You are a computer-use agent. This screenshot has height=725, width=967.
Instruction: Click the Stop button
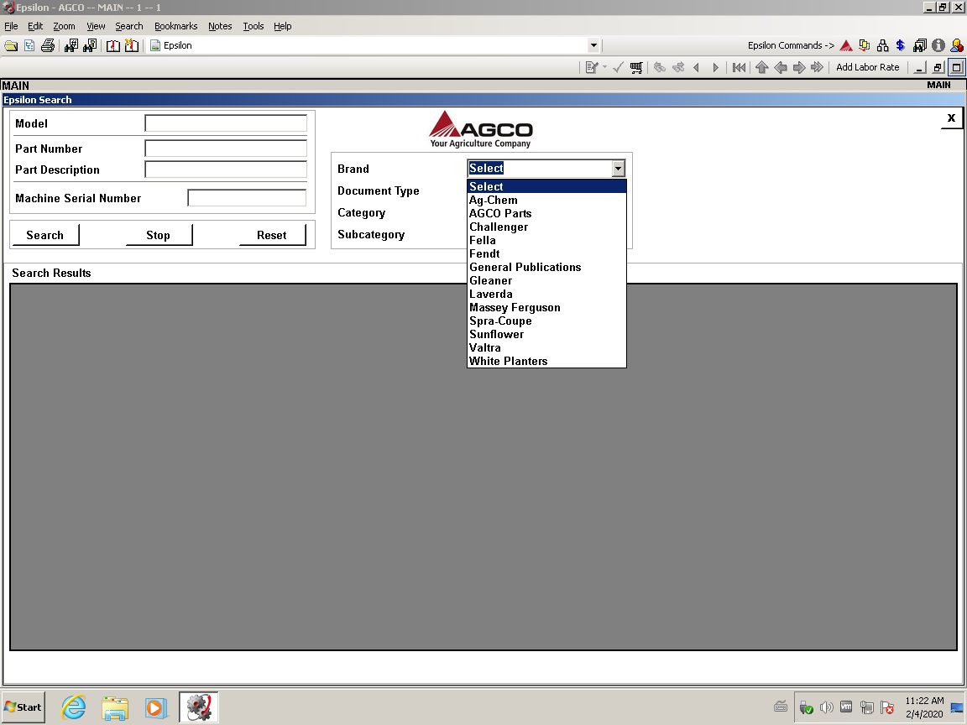[159, 235]
